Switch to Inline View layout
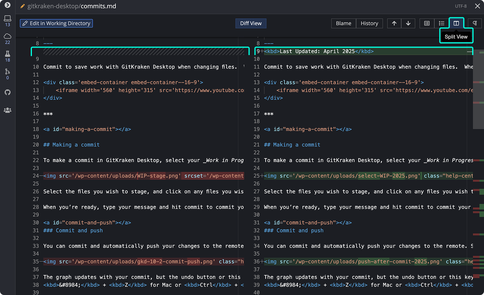484x295 pixels. coord(441,23)
